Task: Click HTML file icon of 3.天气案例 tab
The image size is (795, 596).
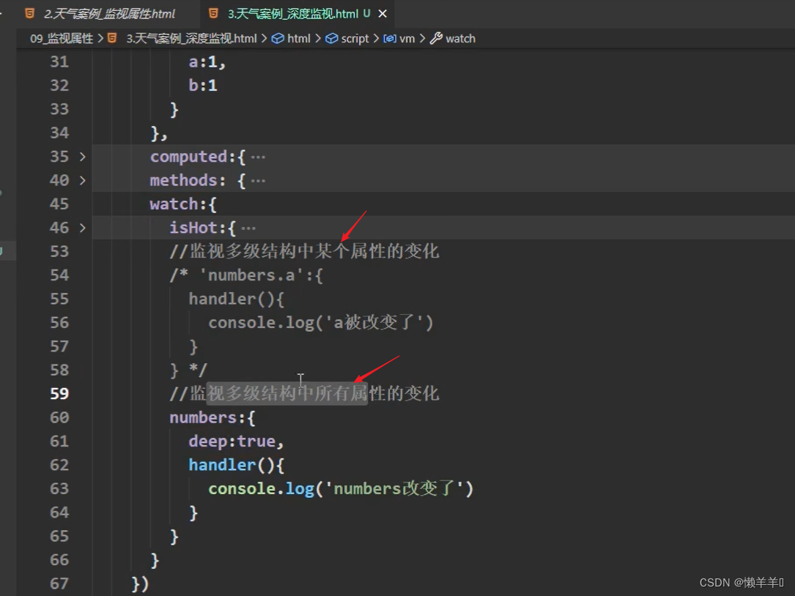Action: click(x=214, y=14)
